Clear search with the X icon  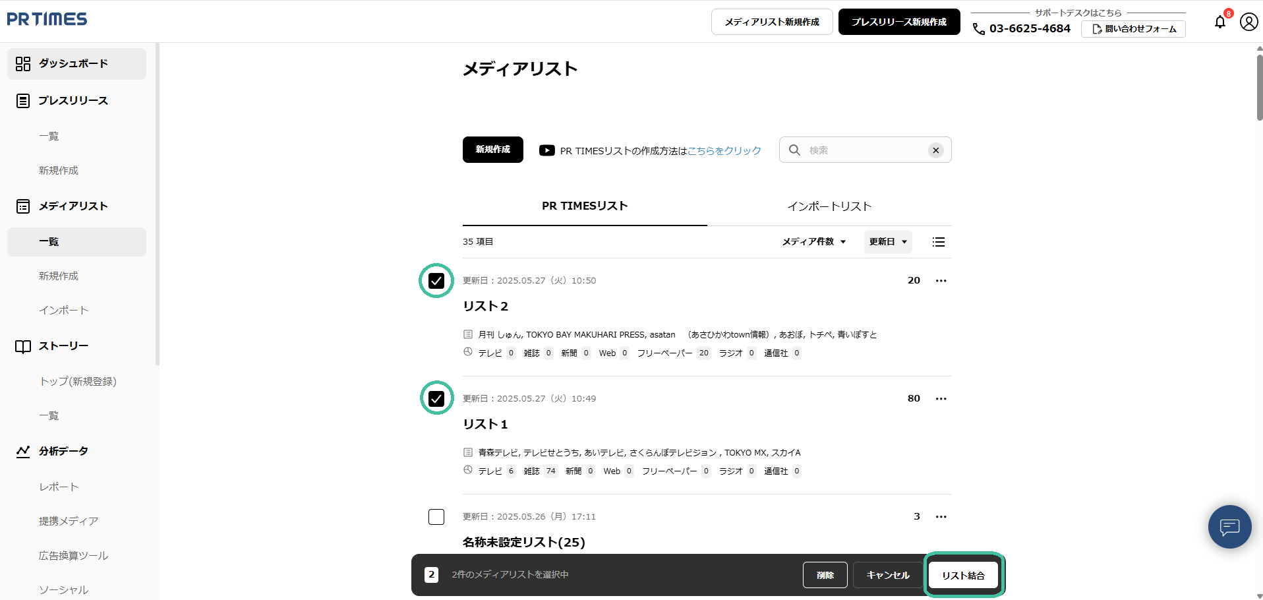(935, 150)
